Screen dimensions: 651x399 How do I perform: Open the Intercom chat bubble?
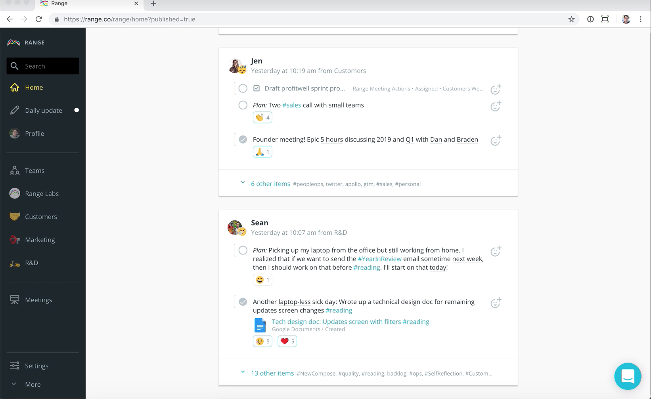coord(628,376)
